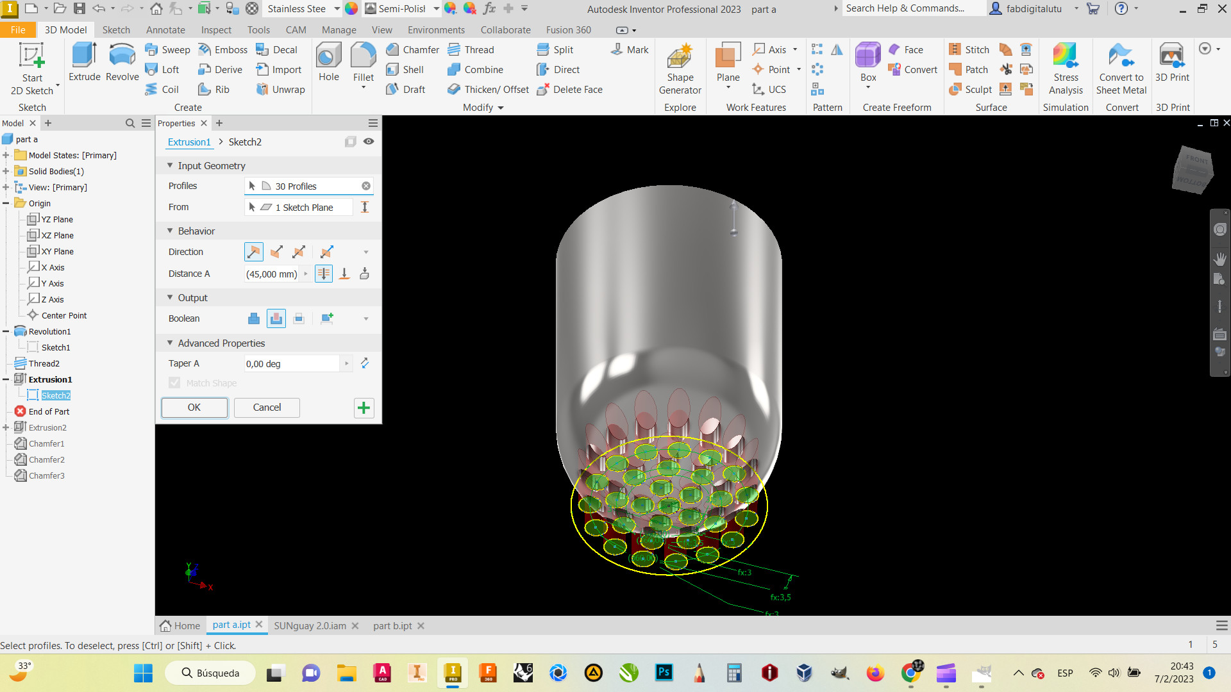Image resolution: width=1231 pixels, height=692 pixels.
Task: Open the 3D Print environment
Action: (1172, 62)
